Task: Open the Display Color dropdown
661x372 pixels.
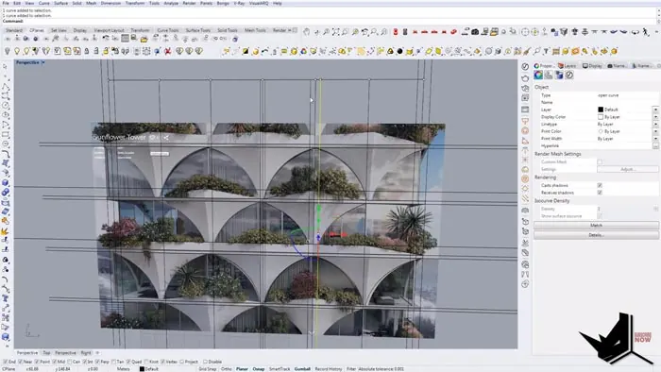Action: (655, 117)
